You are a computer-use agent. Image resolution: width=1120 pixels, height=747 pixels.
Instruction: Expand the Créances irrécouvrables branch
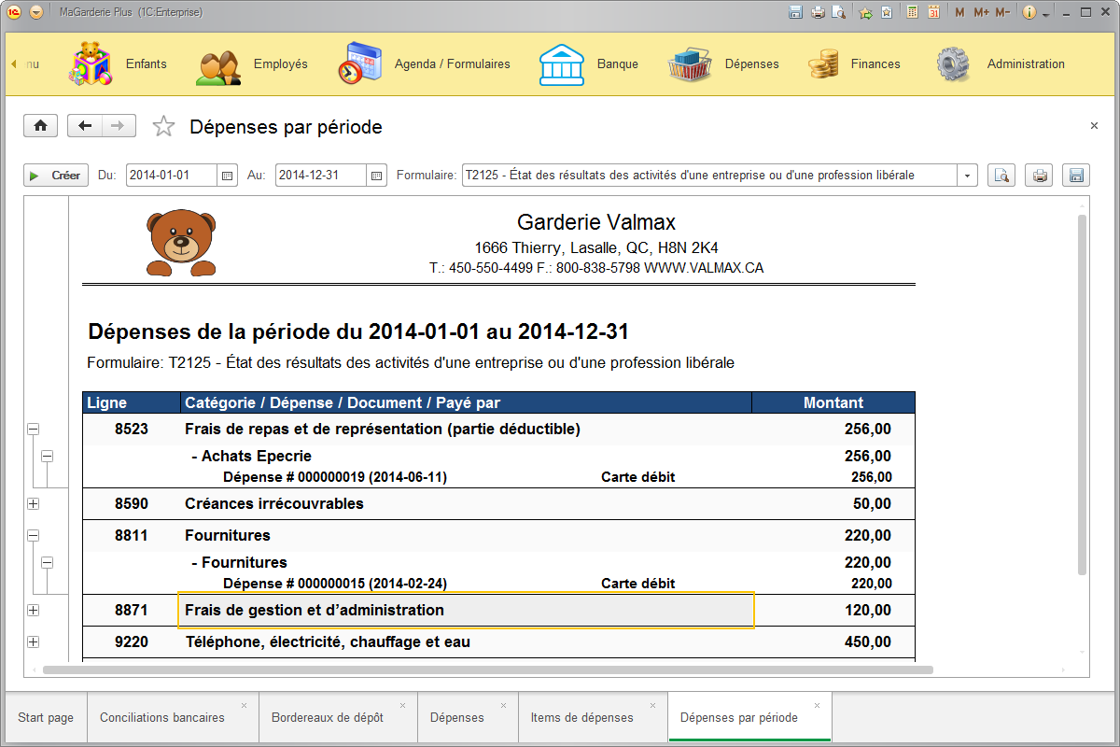point(33,503)
